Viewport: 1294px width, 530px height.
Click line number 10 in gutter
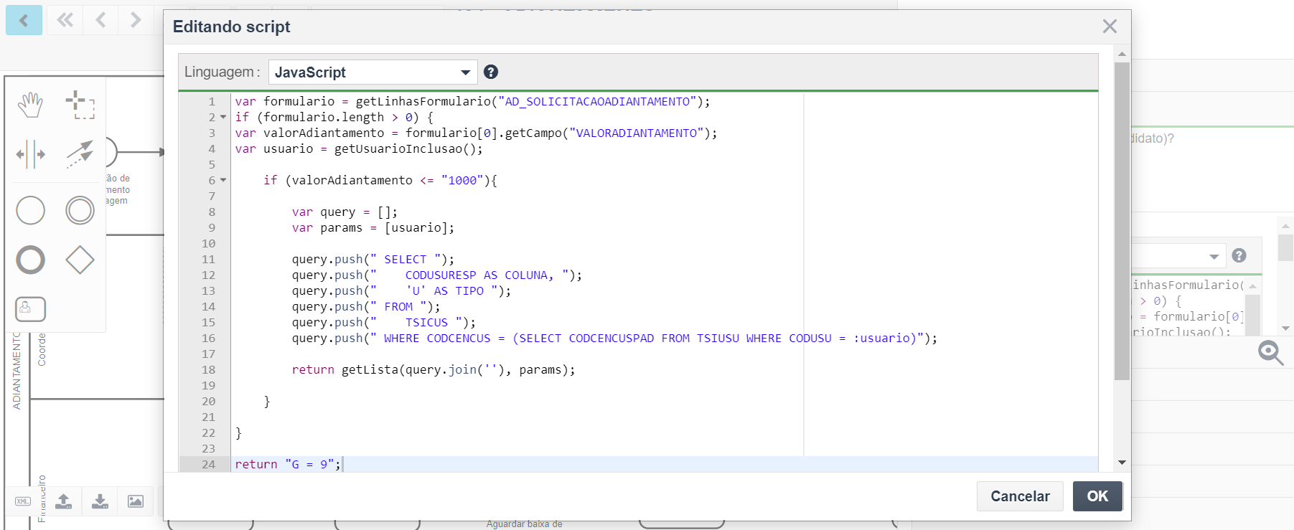coord(208,243)
